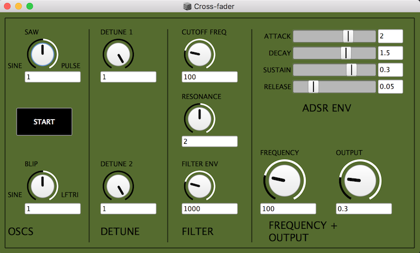420x253 pixels.
Task: Click the CUTOFF FREQ knob
Action: point(199,54)
